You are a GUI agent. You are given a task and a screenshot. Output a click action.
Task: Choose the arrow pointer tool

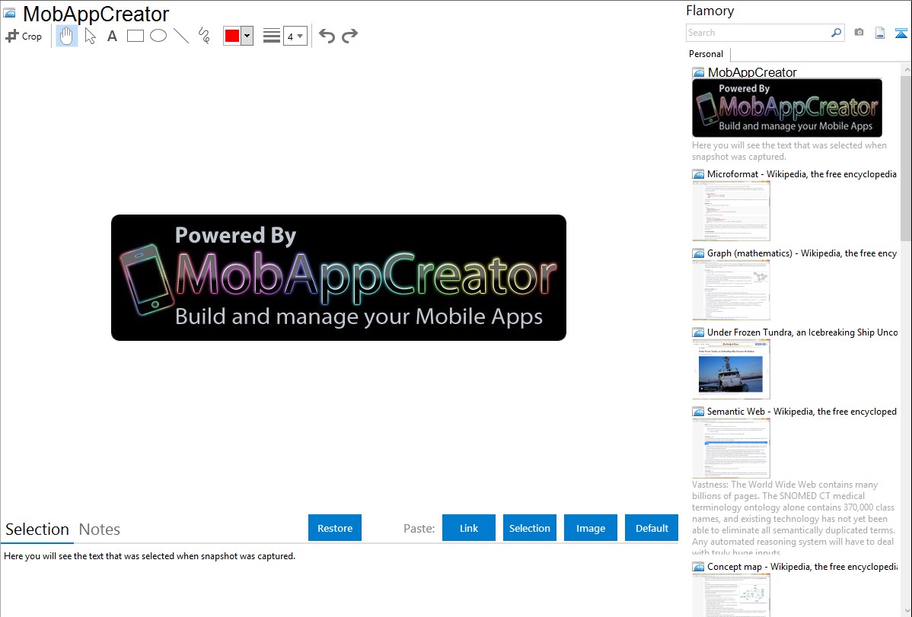point(90,36)
